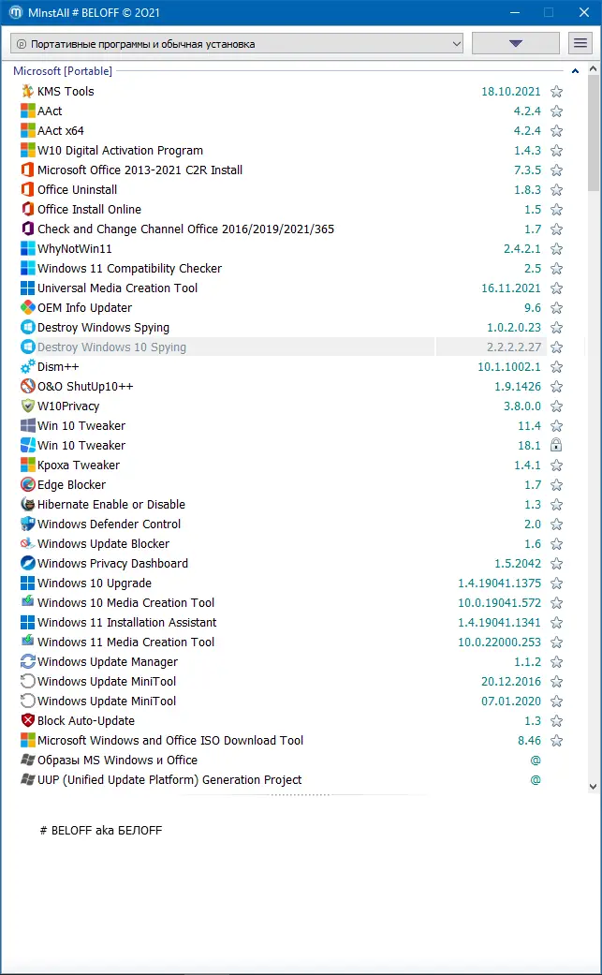Open the Портативные программы и обычная установка dropdown
The width and height of the screenshot is (602, 975).
point(237,43)
